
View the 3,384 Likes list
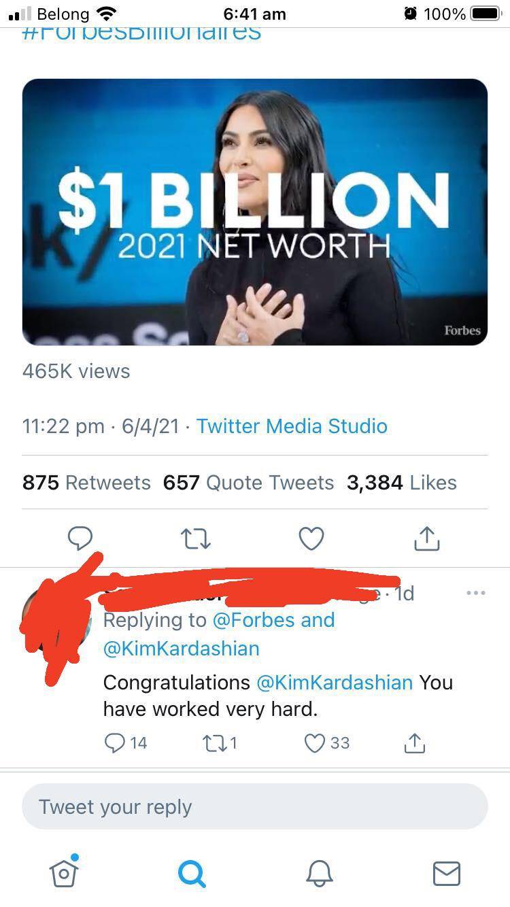click(401, 483)
